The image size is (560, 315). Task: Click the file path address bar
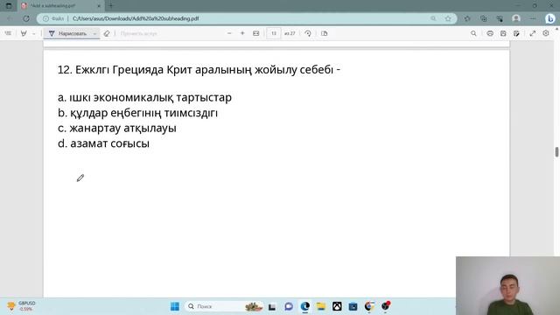[x=247, y=18]
